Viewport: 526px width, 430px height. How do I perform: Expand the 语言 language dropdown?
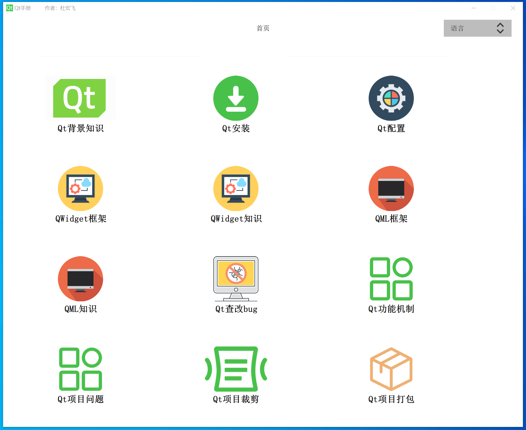477,28
